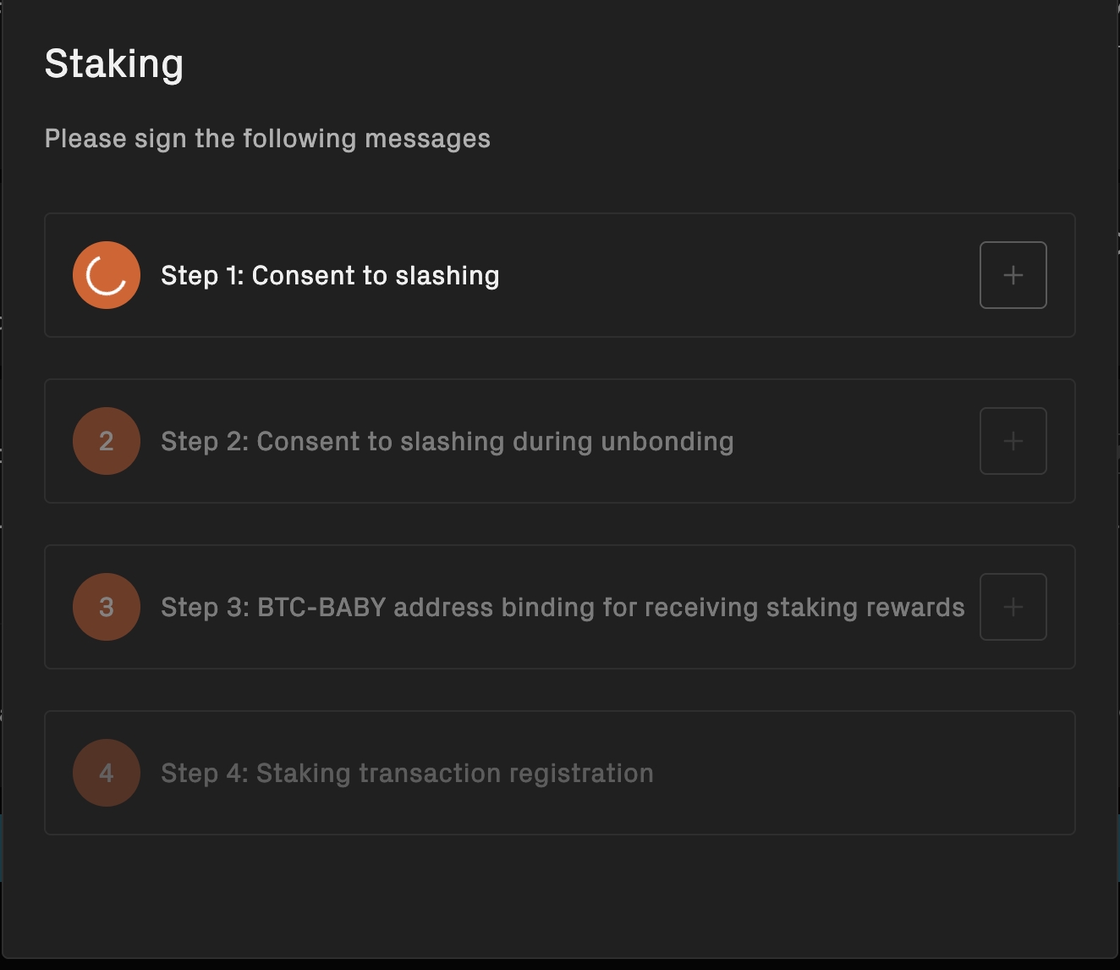Click empty area of Step 2 card
Image resolution: width=1120 pixels, height=970 pixels.
(854, 441)
